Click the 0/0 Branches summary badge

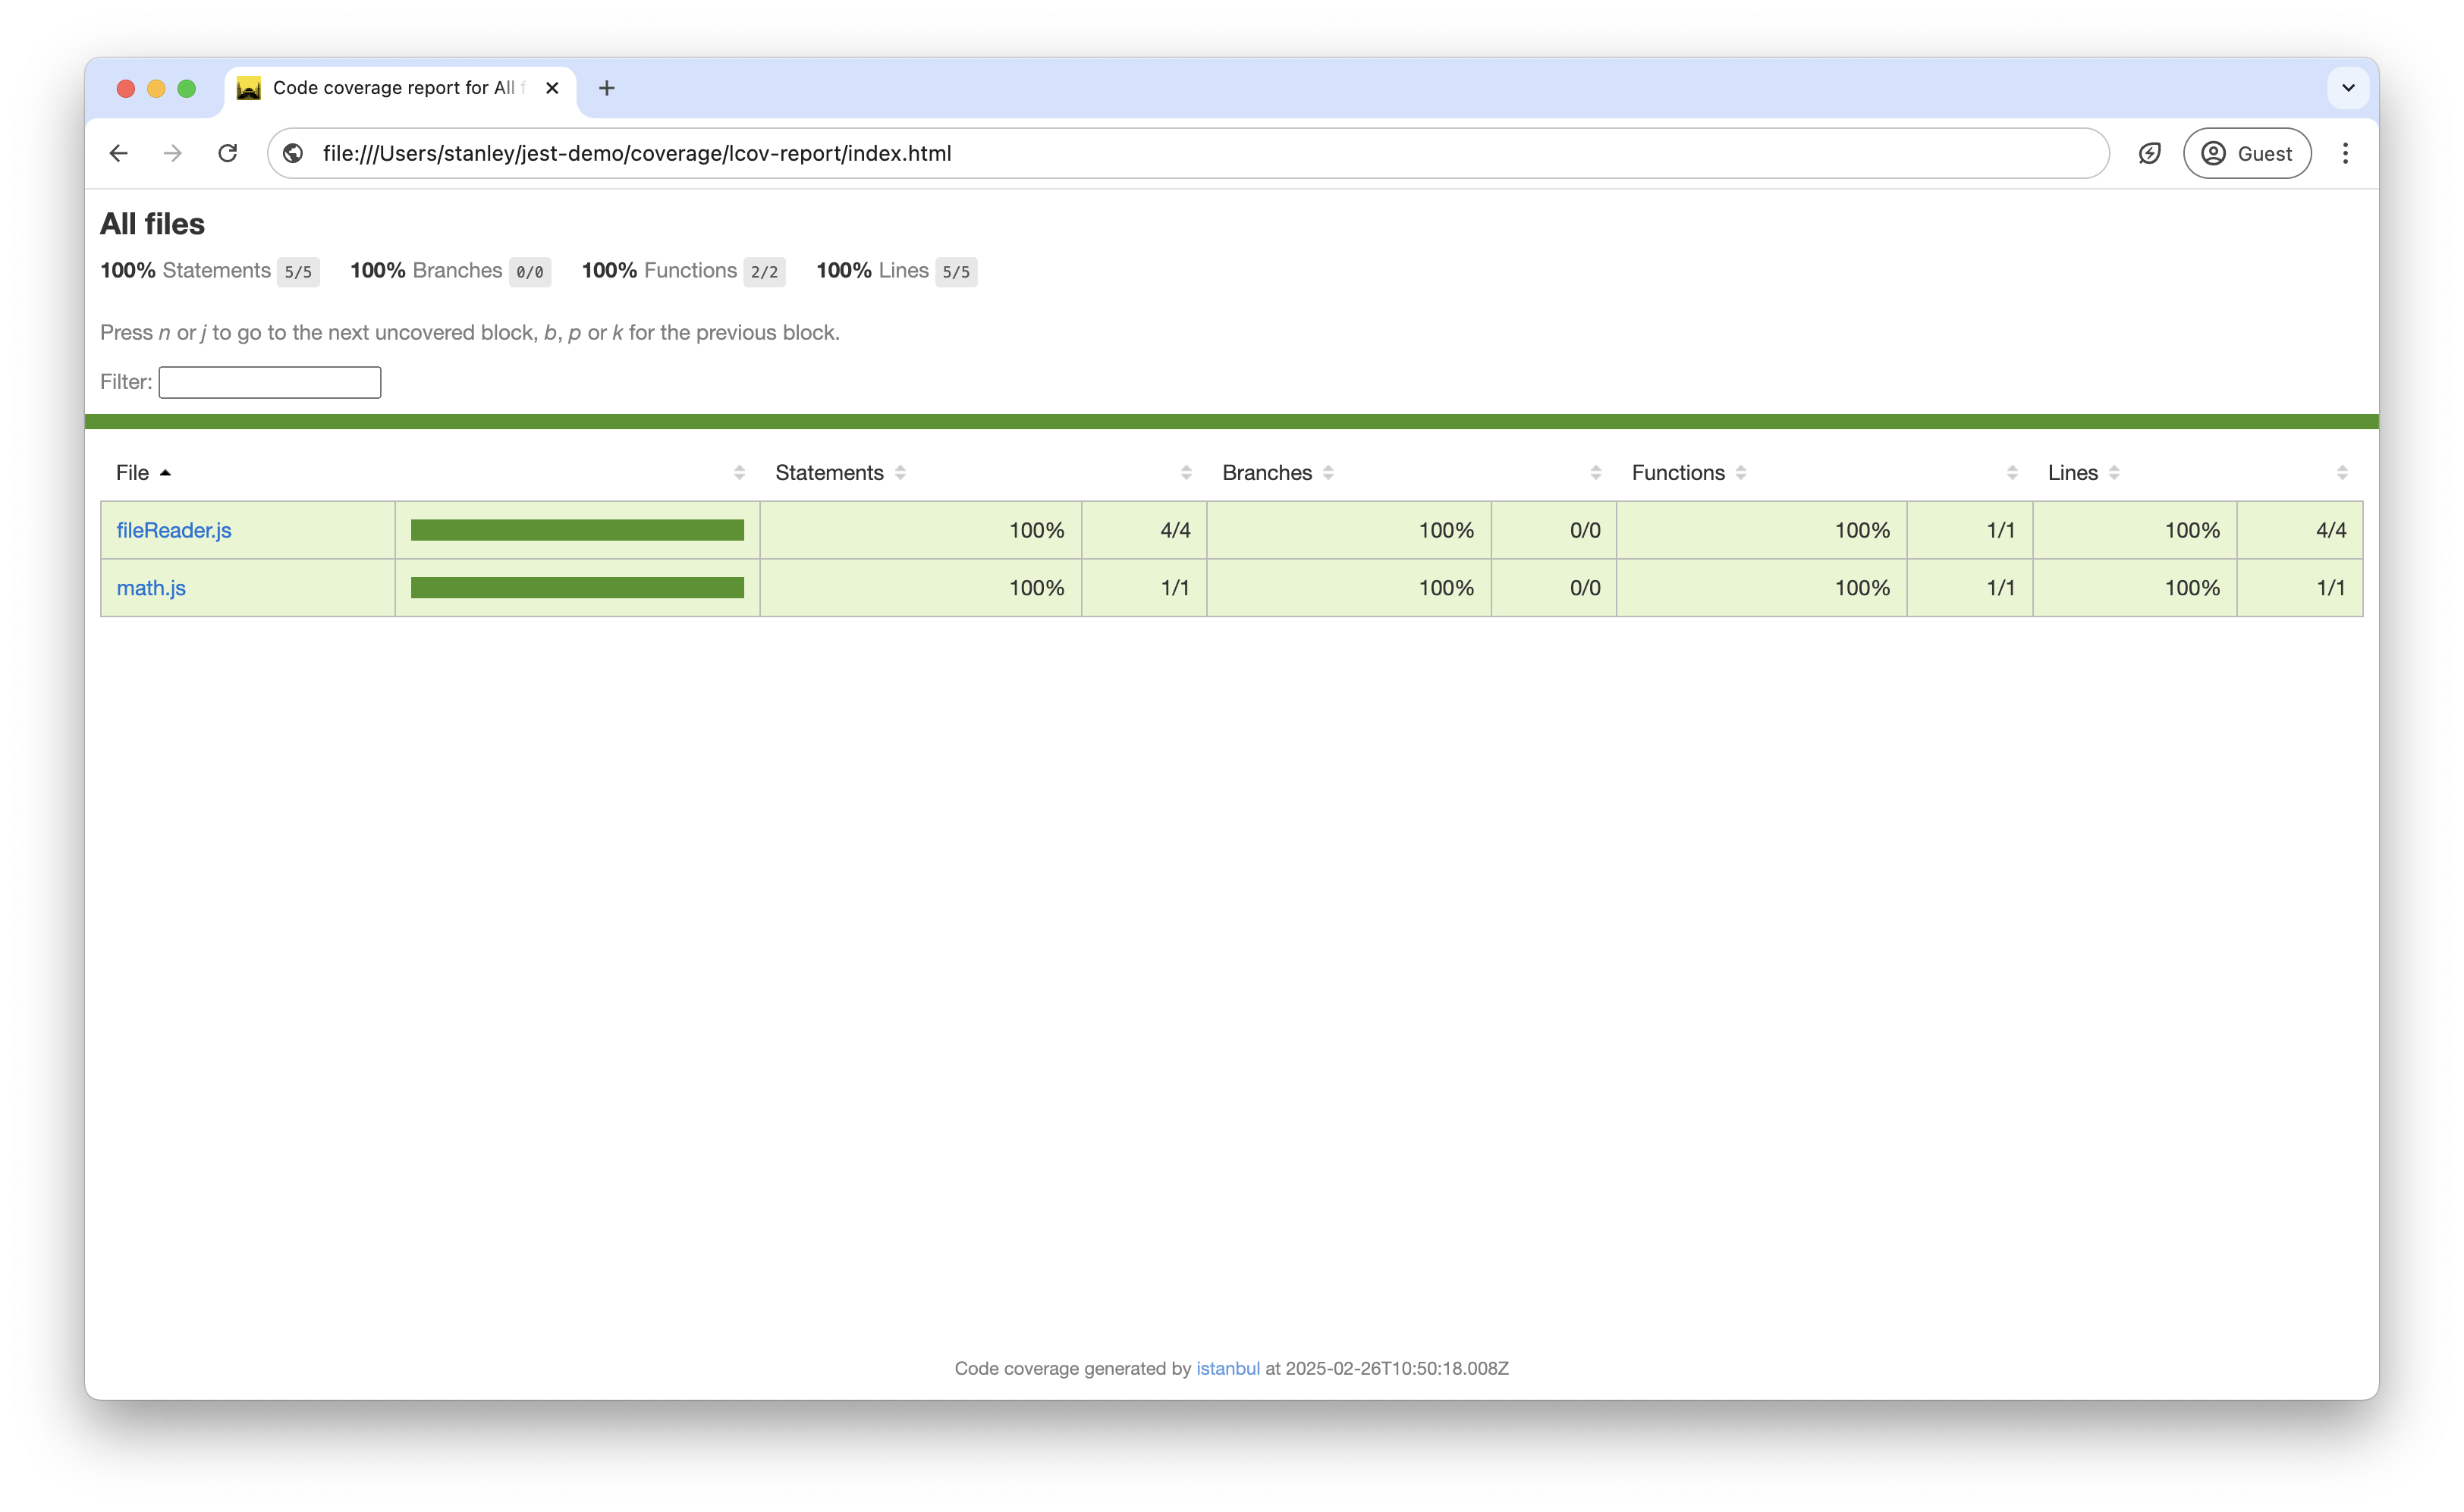pos(530,272)
